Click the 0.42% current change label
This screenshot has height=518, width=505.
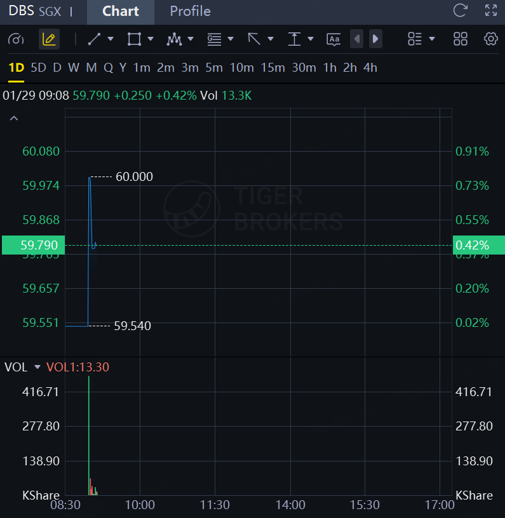[478, 245]
